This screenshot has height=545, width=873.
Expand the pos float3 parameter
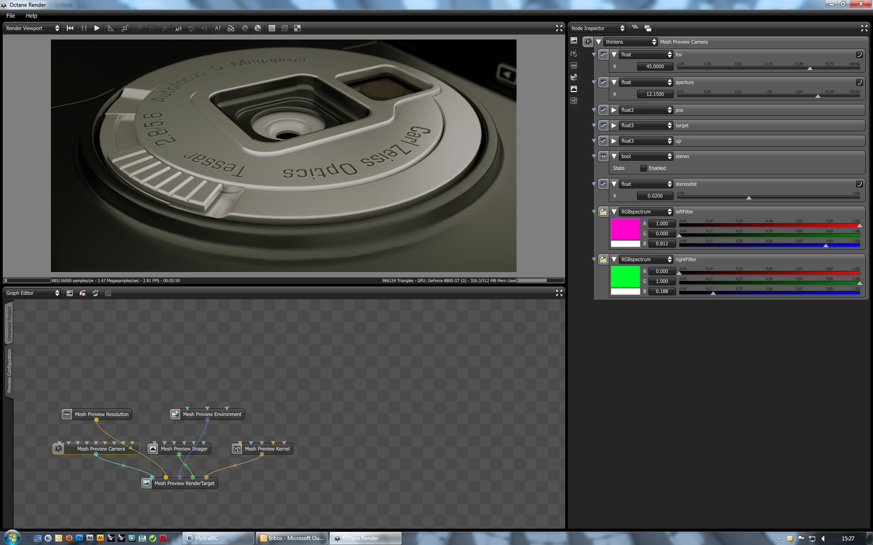pyautogui.click(x=614, y=110)
